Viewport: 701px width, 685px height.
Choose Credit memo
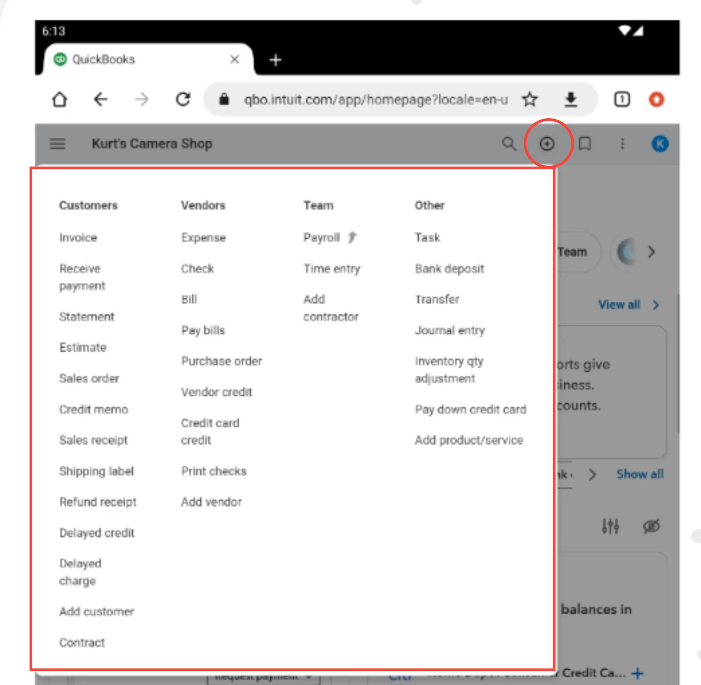coord(94,409)
